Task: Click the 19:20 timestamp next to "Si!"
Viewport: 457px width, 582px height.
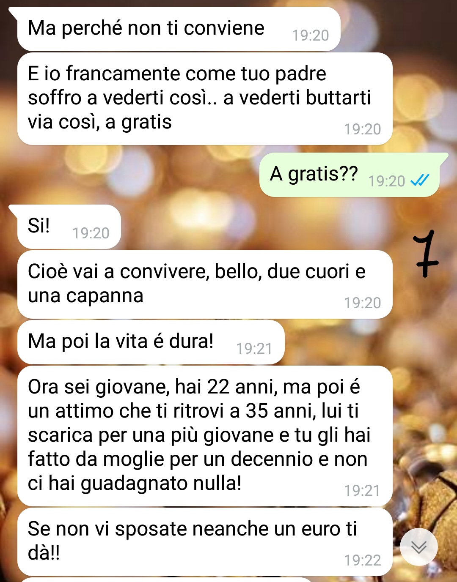Action: tap(91, 233)
